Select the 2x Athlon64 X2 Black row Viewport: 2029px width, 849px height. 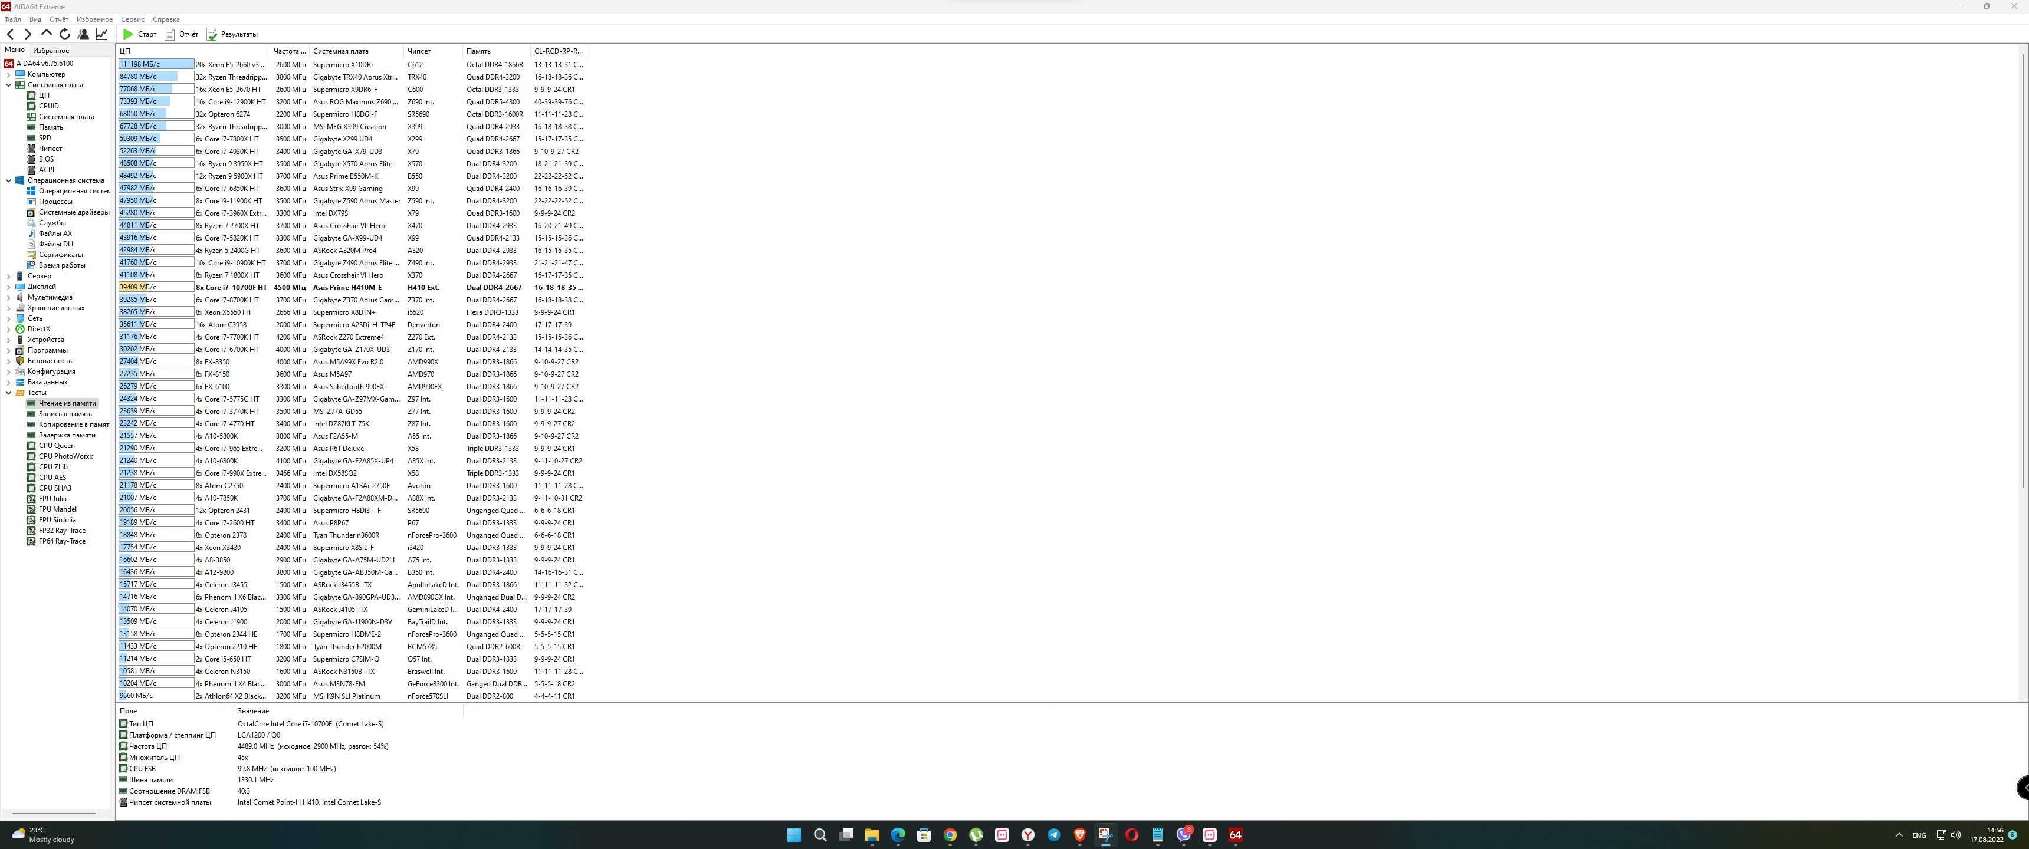(352, 696)
